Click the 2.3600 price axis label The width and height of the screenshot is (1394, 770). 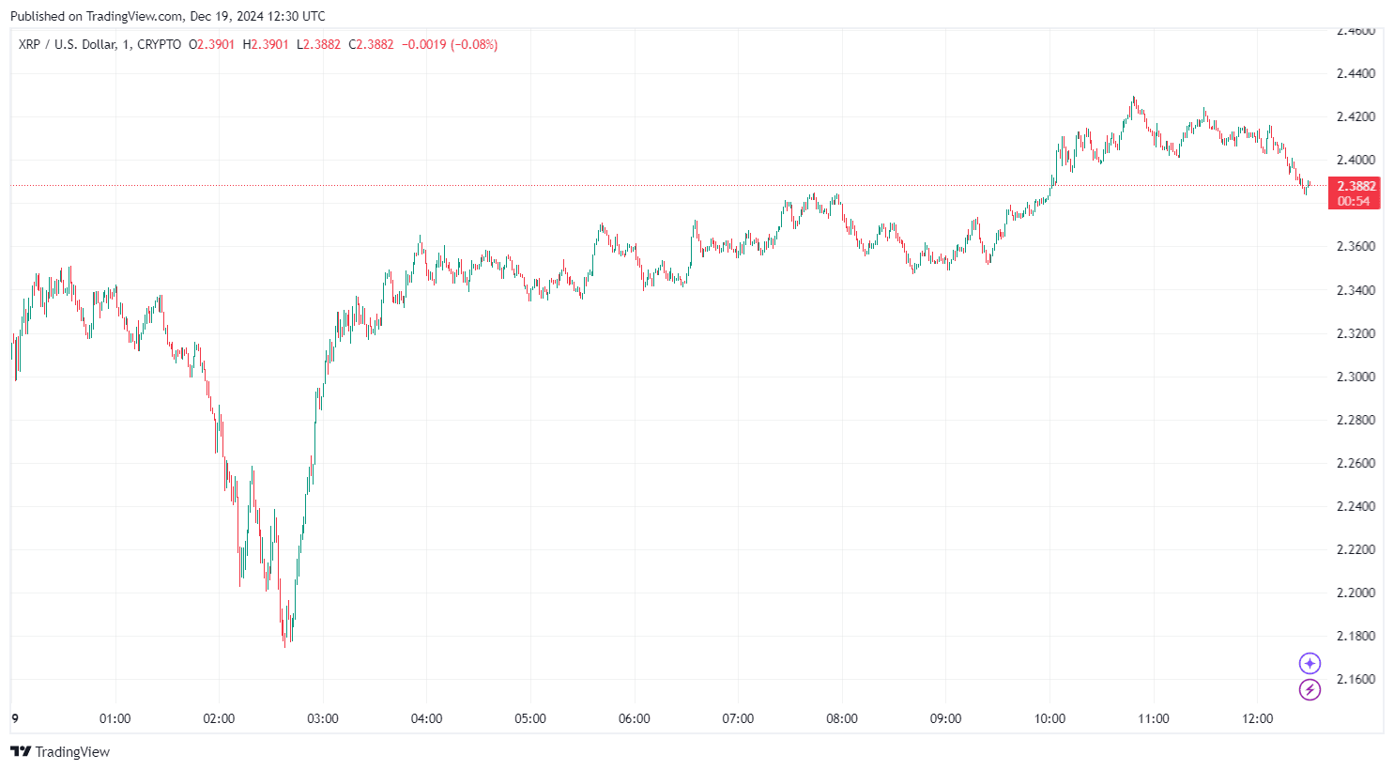coord(1356,246)
